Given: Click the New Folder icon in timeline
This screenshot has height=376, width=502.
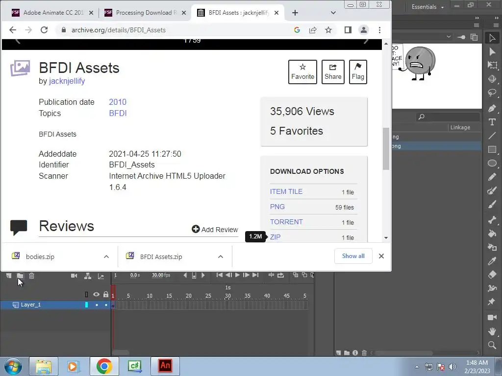Looking at the screenshot, I should [20, 276].
